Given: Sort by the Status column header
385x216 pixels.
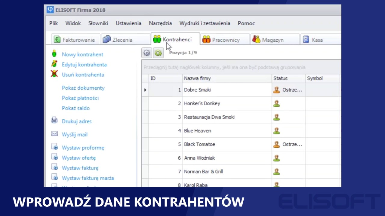Looking at the screenshot, I should coord(288,78).
